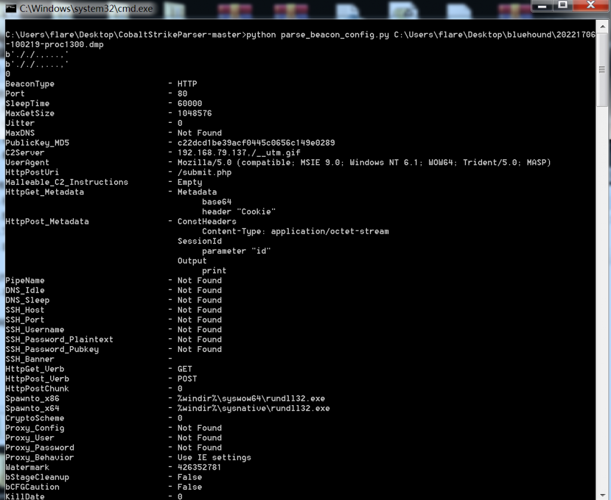
Task: Click the UserAgent Mozilla/5.0 string
Action: (x=364, y=162)
